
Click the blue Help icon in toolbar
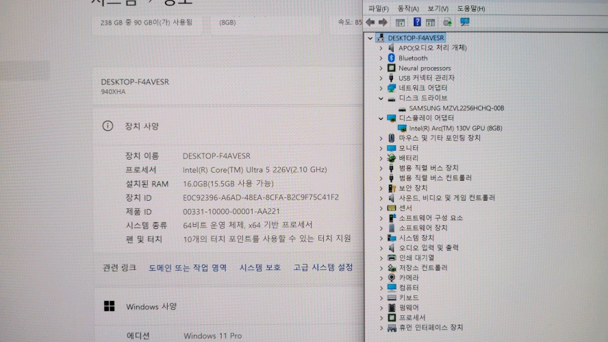point(417,22)
